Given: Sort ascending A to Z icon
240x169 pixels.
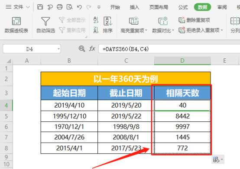Looking at the screenshot, I should click(x=96, y=20).
